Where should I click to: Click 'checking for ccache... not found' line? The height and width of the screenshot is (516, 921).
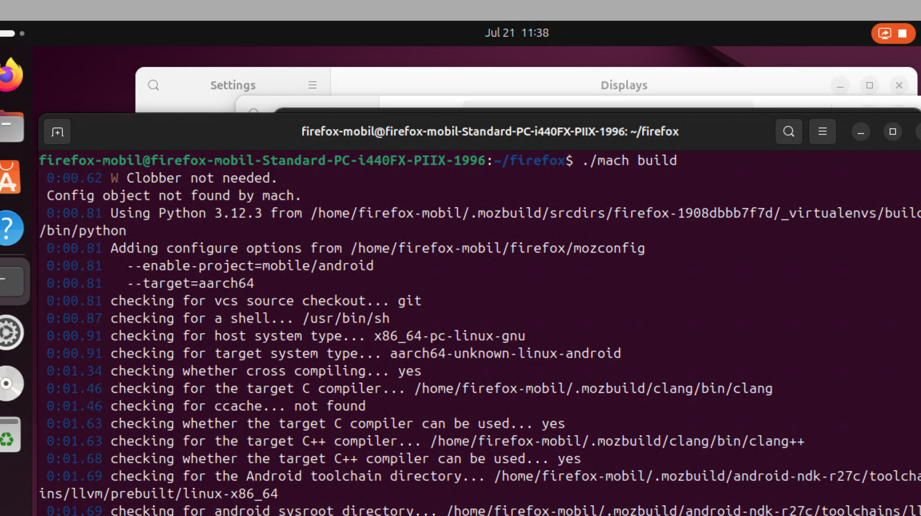click(x=238, y=406)
